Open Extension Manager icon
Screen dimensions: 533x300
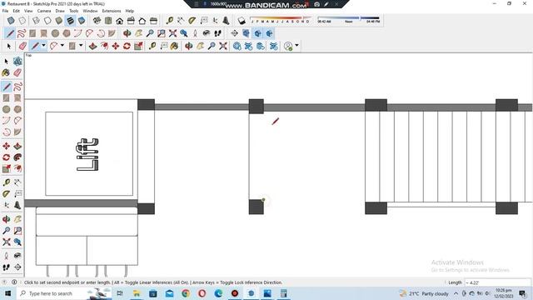[274, 46]
